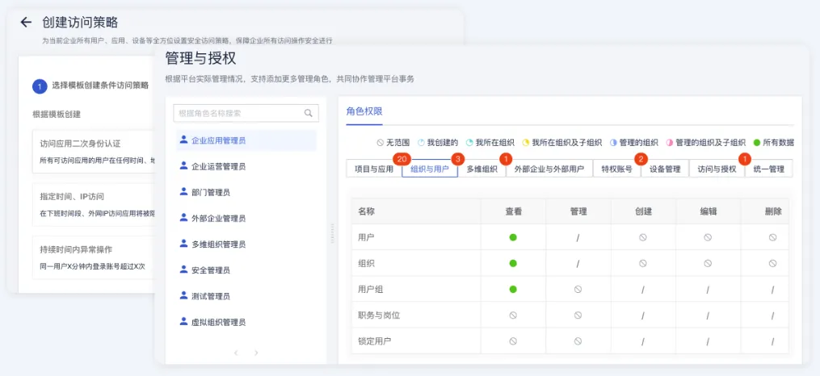Image resolution: width=820 pixels, height=376 pixels.
Task: Choose 访问应用二次身份认证 template in background window
Action: click(93, 151)
